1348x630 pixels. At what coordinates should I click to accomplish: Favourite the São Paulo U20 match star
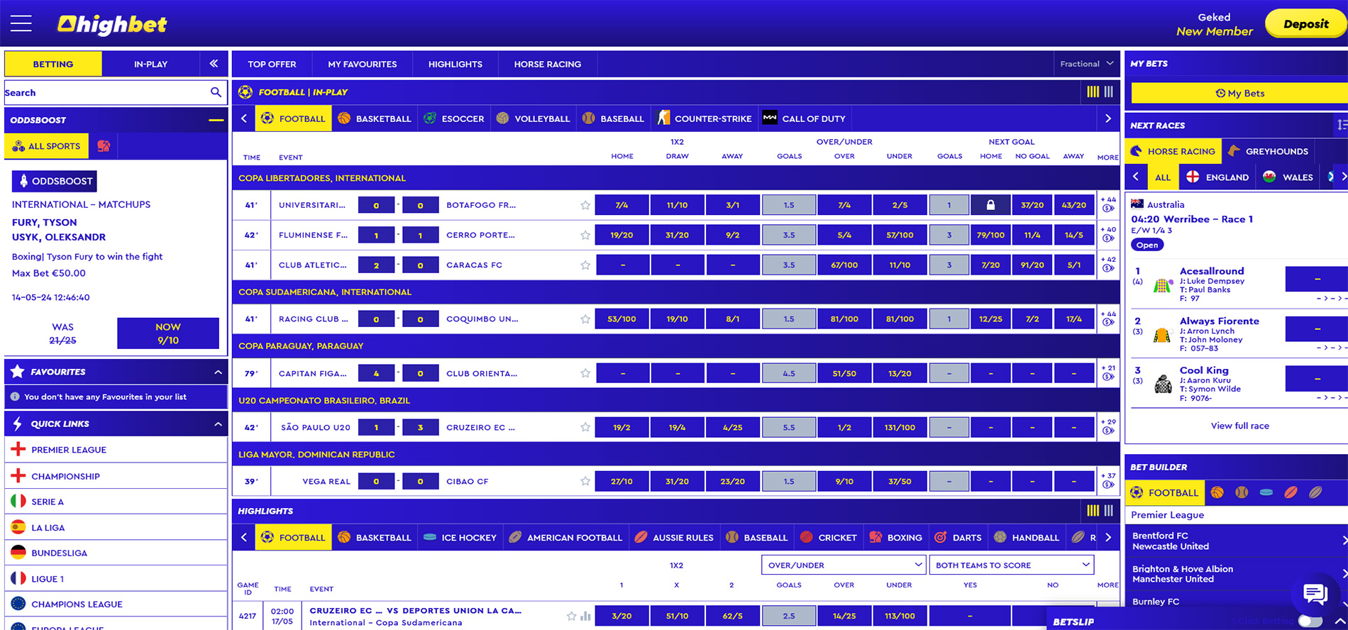[585, 427]
